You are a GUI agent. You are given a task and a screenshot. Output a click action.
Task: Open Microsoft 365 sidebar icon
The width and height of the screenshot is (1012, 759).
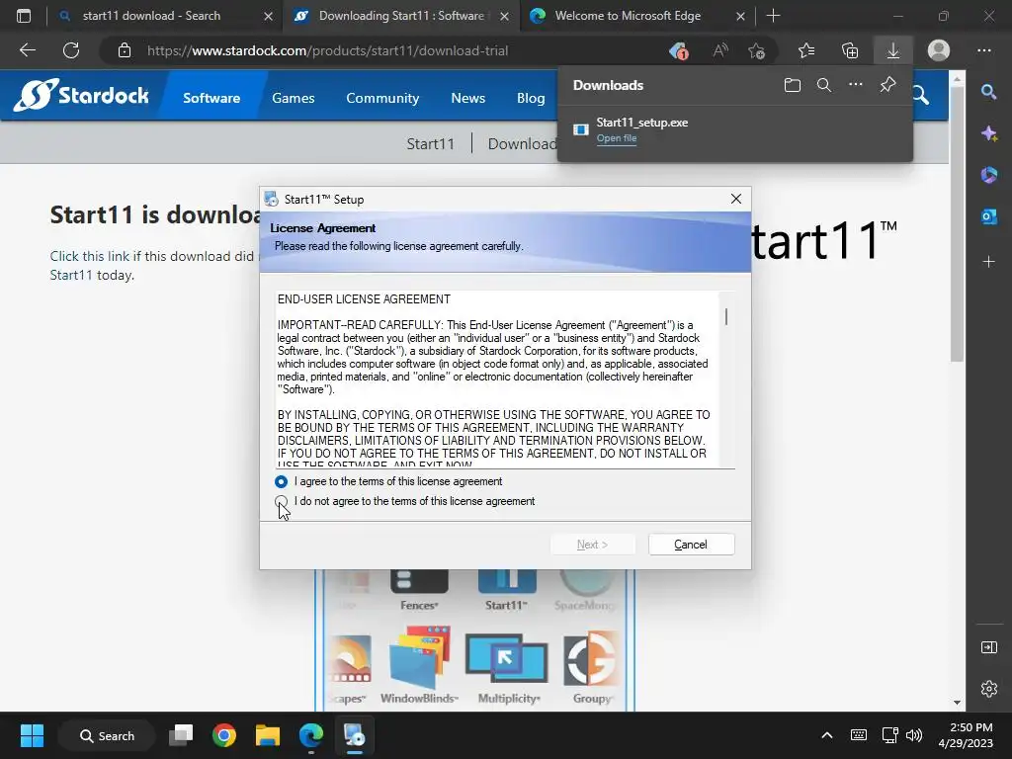(x=988, y=175)
